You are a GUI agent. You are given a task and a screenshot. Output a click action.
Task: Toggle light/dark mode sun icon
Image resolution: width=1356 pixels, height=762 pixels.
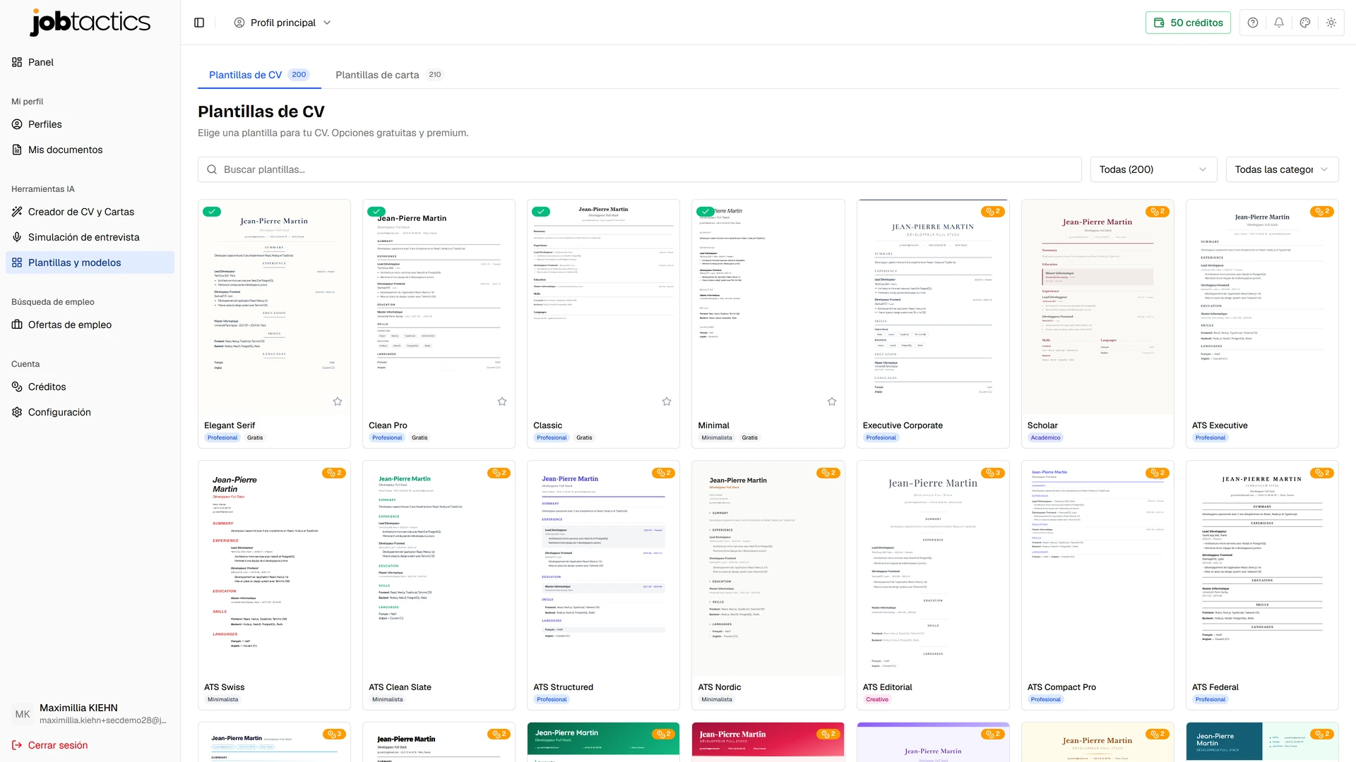pos(1331,23)
